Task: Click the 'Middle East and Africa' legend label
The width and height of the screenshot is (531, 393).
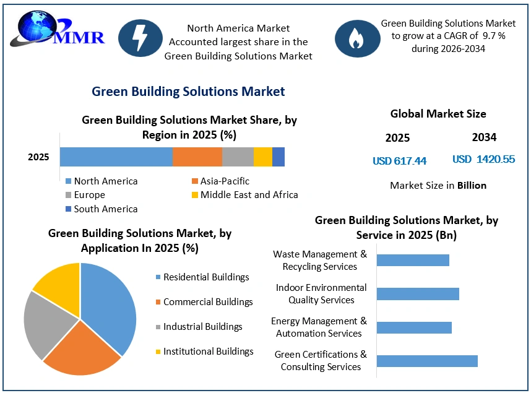Action: coord(249,195)
